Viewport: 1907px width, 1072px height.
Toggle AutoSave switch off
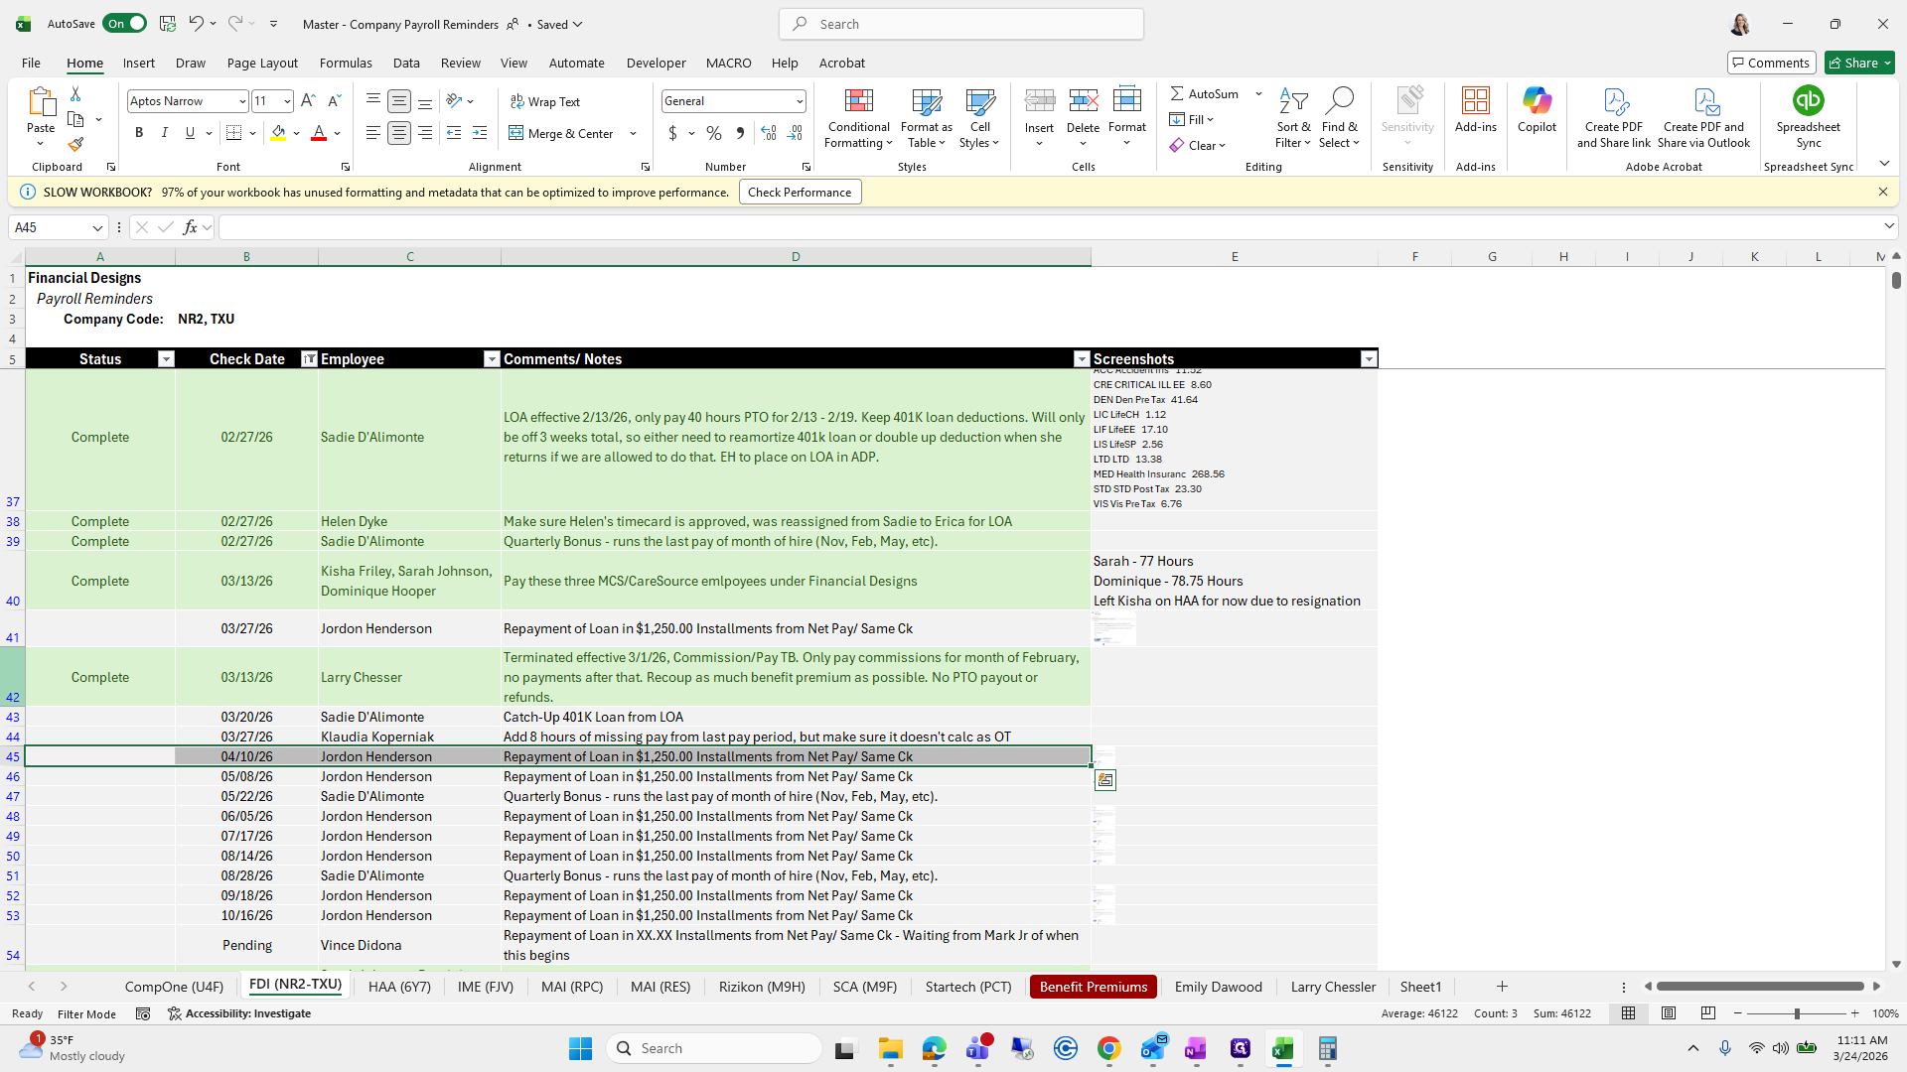125,24
